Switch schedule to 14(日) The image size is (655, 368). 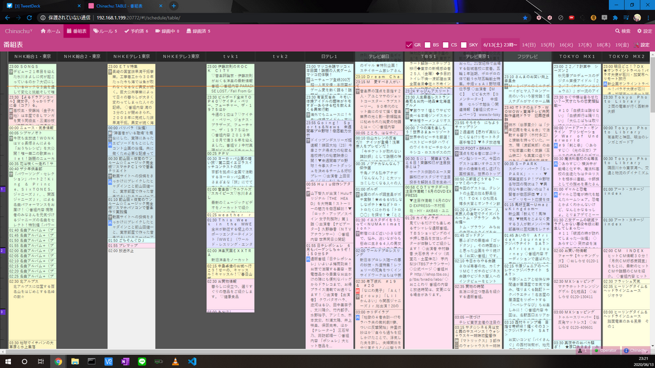click(528, 45)
